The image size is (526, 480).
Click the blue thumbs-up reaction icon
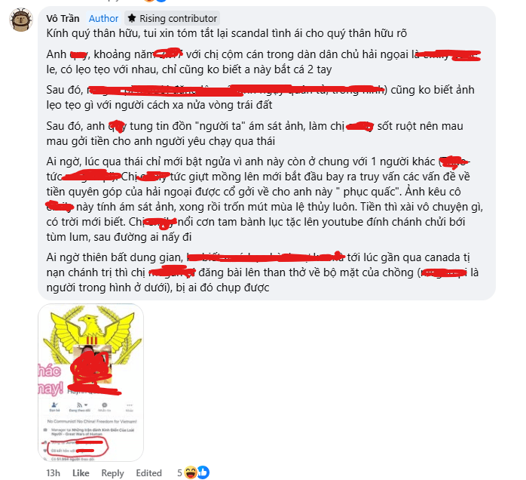pyautogui.click(x=203, y=472)
